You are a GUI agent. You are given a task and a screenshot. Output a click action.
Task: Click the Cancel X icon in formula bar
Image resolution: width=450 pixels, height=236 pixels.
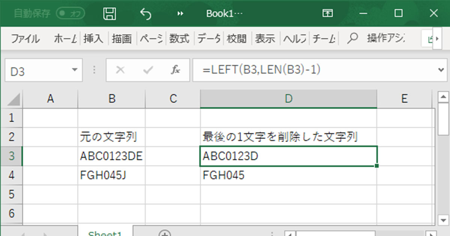point(120,70)
